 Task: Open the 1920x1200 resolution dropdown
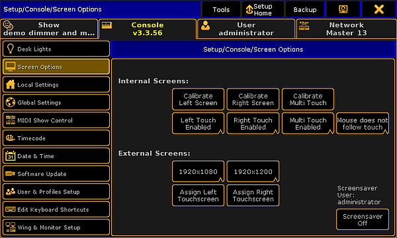[253, 171]
